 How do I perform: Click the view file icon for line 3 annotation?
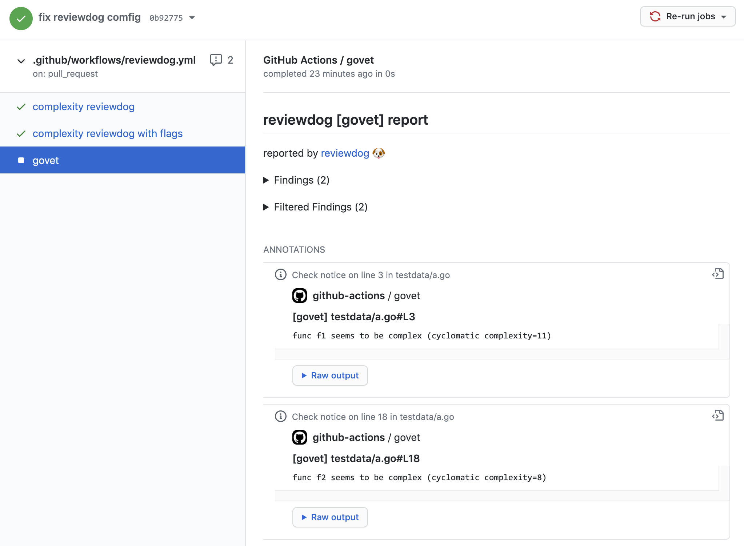click(718, 274)
